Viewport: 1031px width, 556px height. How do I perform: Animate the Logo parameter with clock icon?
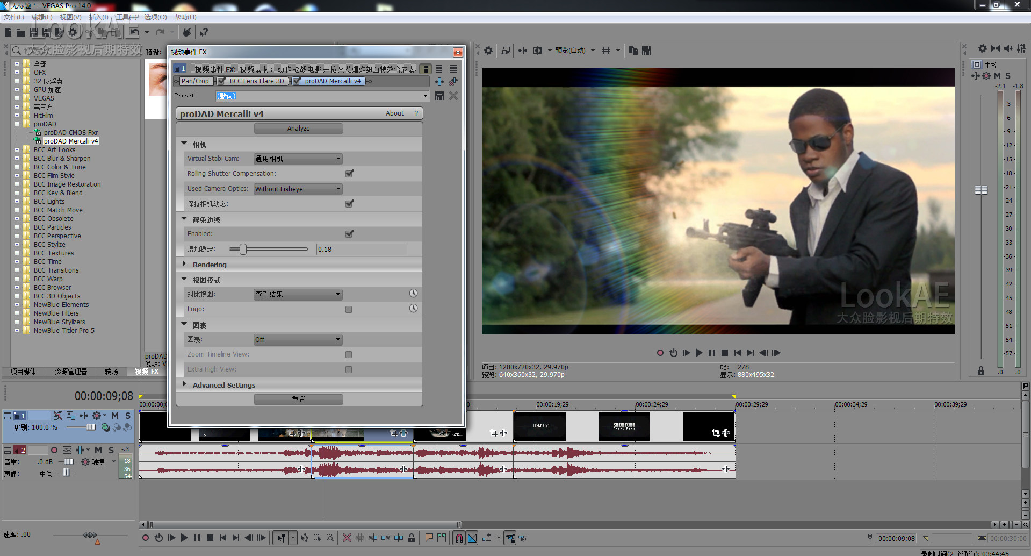coord(413,309)
